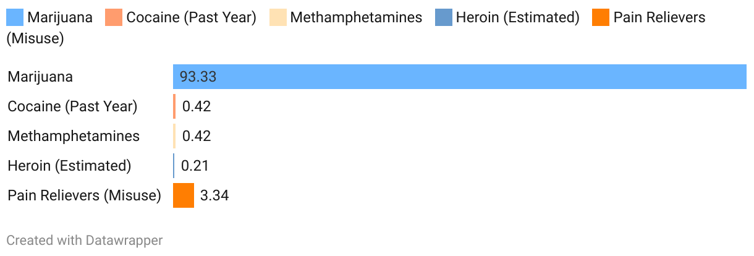The width and height of the screenshot is (754, 256).
Task: Click the 3.34 value label
Action: pos(214,195)
